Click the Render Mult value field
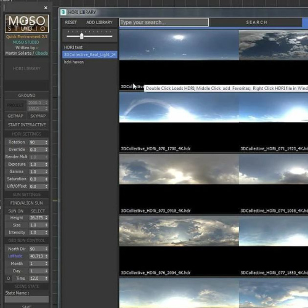 36,157
